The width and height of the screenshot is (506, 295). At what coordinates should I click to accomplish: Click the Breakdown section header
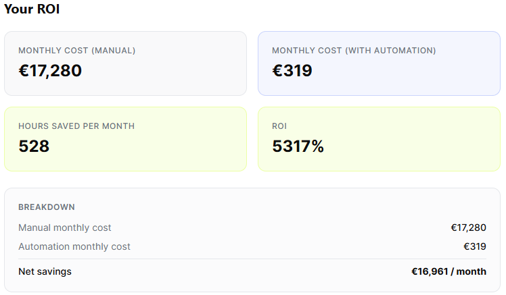(x=47, y=207)
